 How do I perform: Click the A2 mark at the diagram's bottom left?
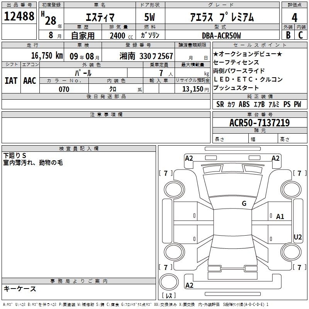[189, 285]
